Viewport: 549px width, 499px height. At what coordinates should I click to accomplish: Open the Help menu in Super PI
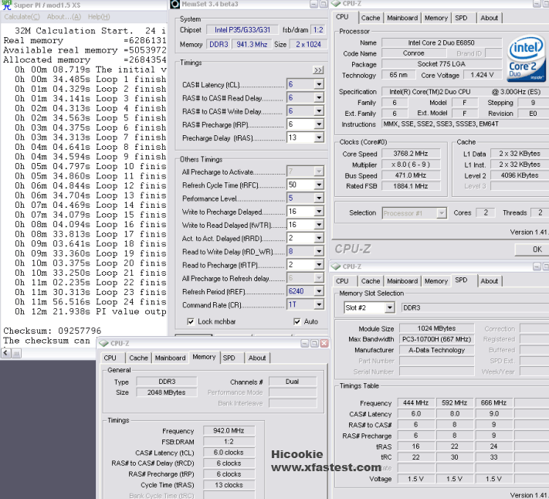pyautogui.click(x=99, y=17)
